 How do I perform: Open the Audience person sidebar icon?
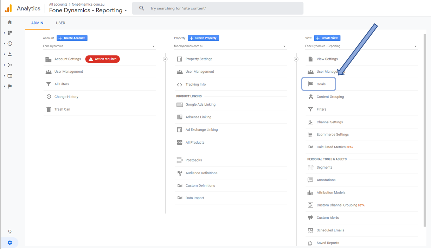point(10,54)
